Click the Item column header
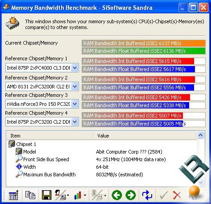The image size is (211, 204). click(50, 136)
